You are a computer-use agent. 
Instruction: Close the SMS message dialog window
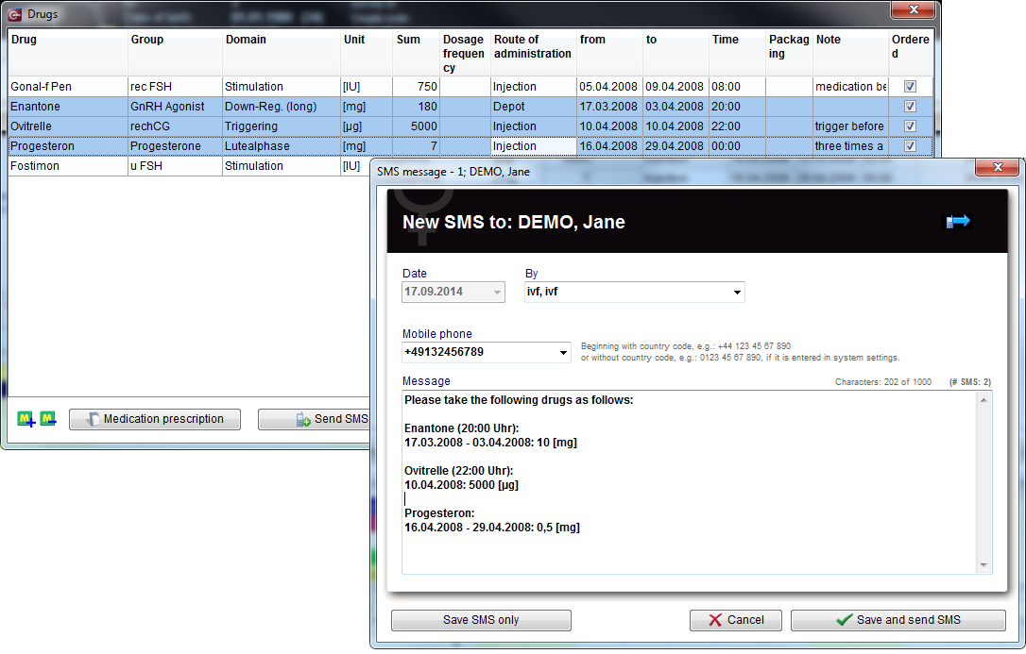(998, 167)
